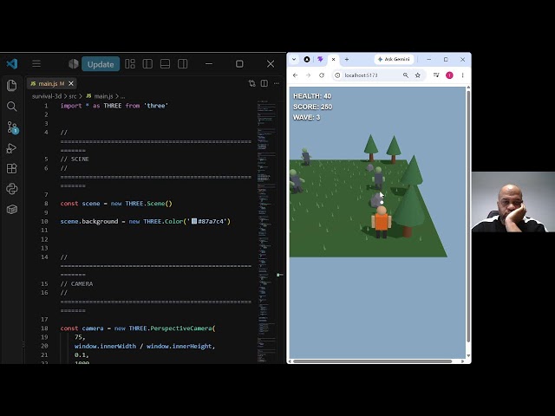Open the Chrome media control icon

[x=436, y=75]
